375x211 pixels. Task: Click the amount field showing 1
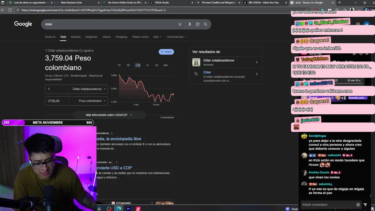57,89
